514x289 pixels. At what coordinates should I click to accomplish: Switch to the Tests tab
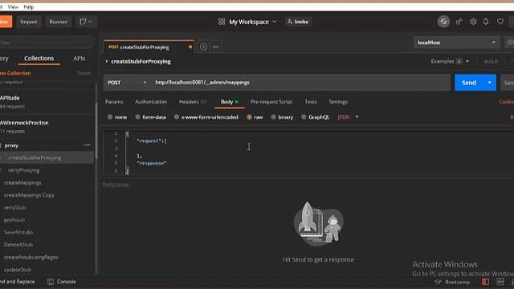[311, 102]
